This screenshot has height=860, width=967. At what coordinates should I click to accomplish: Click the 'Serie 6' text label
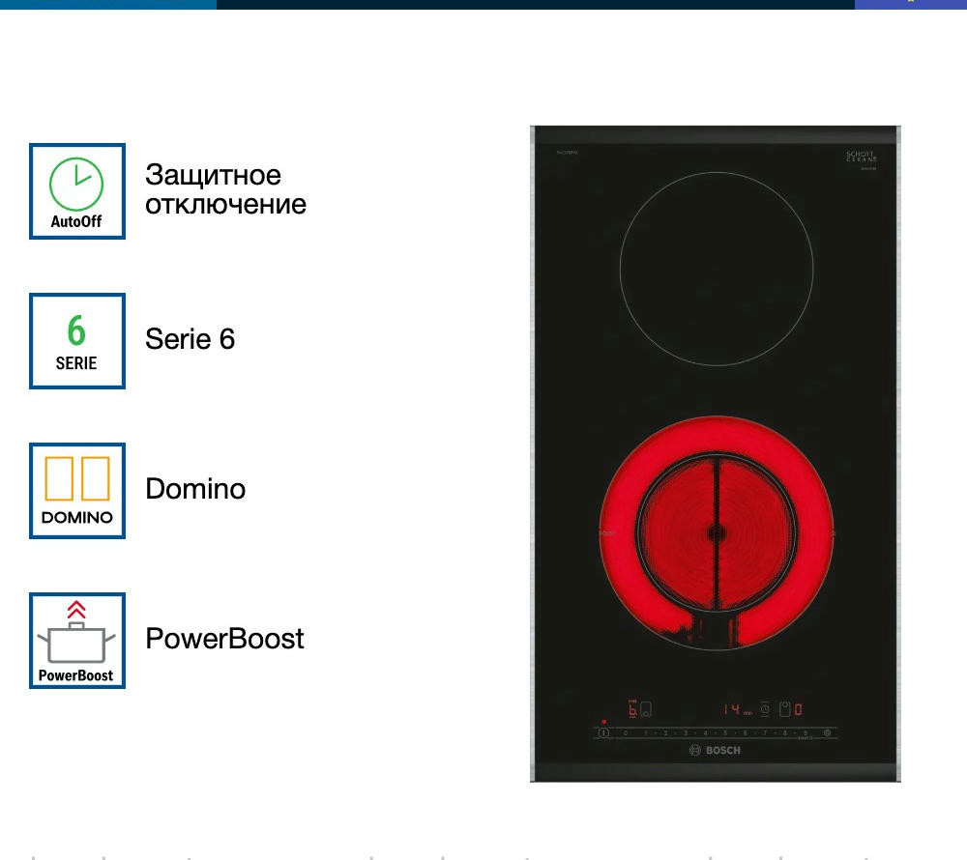pos(190,339)
